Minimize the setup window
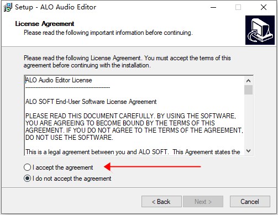The height and width of the screenshot is (215, 278). tap(213, 7)
